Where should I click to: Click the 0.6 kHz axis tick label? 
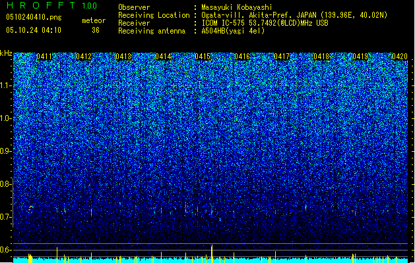6,250
